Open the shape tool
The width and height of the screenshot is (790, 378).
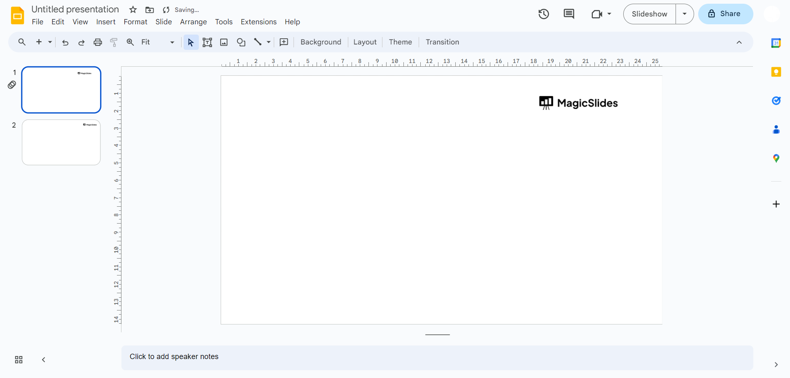tap(241, 42)
